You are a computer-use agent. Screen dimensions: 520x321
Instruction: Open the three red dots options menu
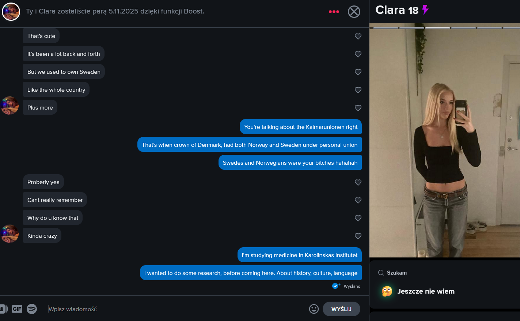(334, 12)
